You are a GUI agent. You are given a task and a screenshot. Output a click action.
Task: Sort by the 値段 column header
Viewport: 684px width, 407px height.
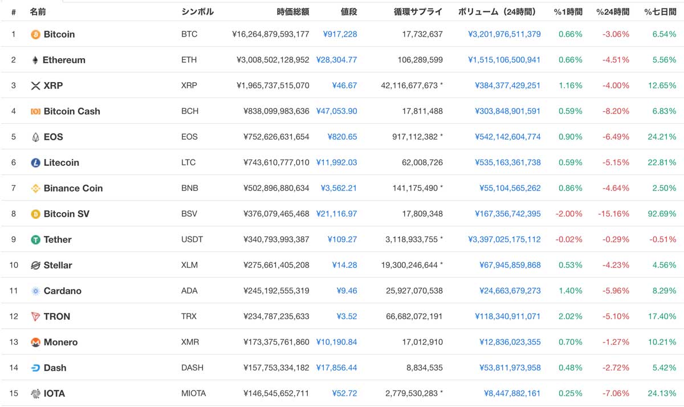[349, 11]
